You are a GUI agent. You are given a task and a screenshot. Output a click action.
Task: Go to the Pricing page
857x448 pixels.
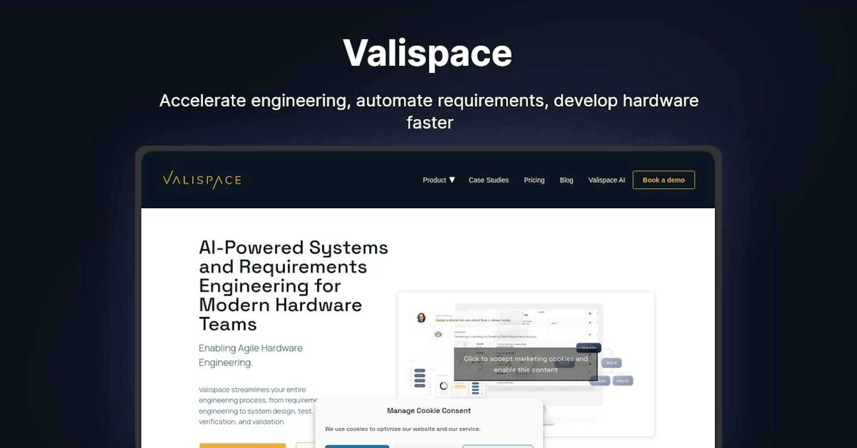pyautogui.click(x=534, y=180)
